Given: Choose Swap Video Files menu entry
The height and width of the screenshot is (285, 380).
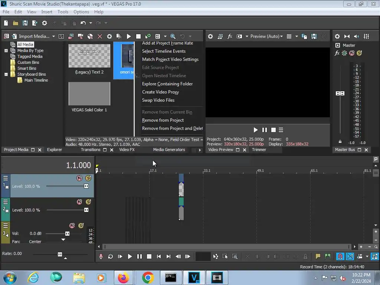Looking at the screenshot, I should 158,100.
